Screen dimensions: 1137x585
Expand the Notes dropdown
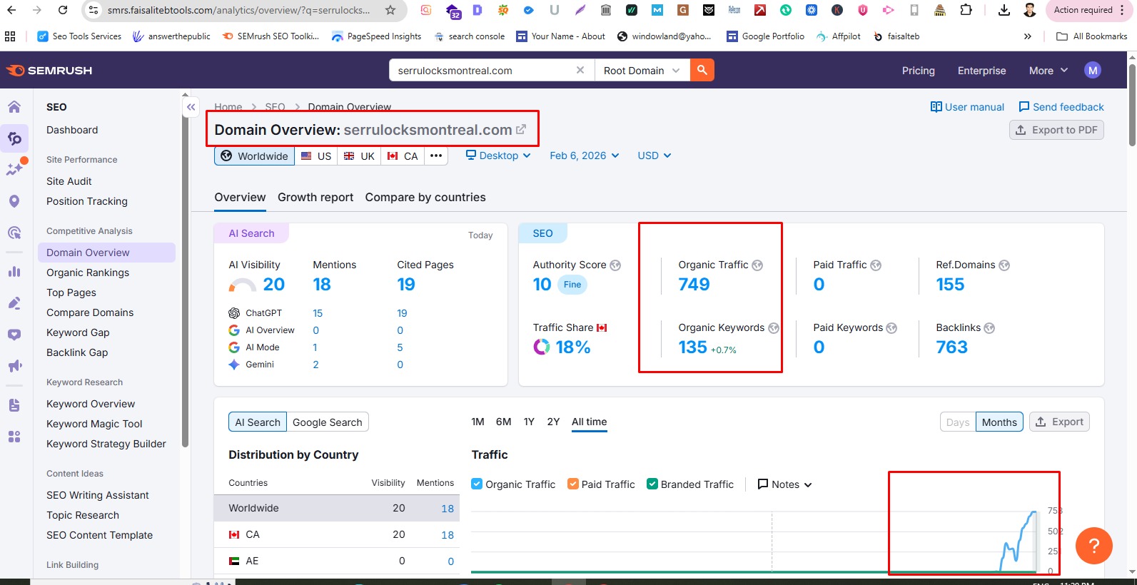tap(784, 484)
